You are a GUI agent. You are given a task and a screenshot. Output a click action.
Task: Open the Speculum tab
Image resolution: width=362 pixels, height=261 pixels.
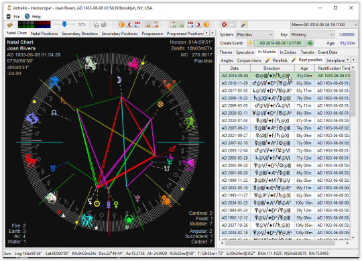[x=245, y=52]
